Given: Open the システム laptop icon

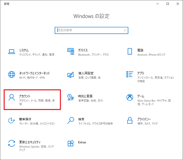Looking at the screenshot, I should click(x=12, y=52).
